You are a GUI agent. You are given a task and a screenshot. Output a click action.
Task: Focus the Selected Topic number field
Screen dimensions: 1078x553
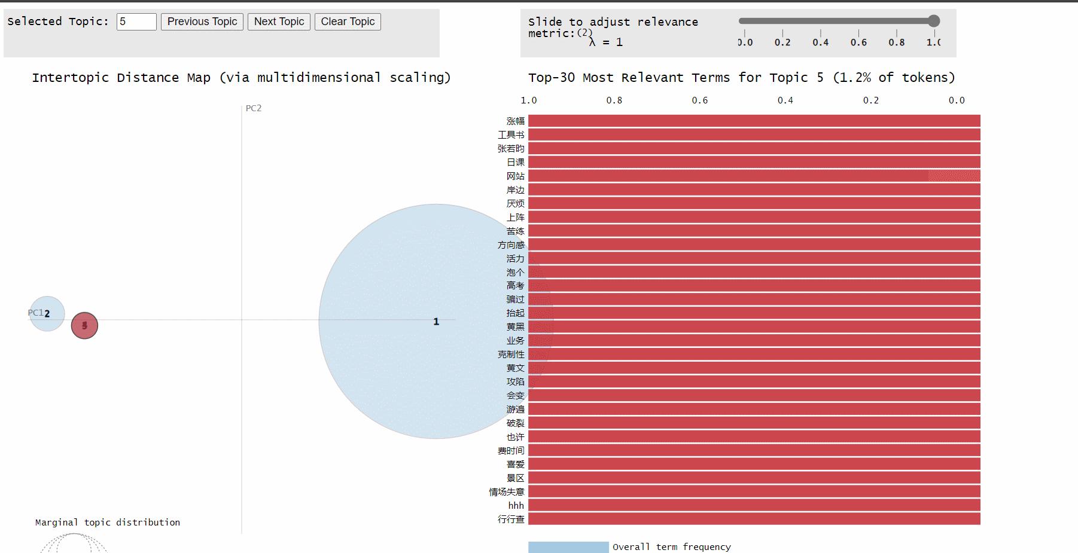(136, 22)
